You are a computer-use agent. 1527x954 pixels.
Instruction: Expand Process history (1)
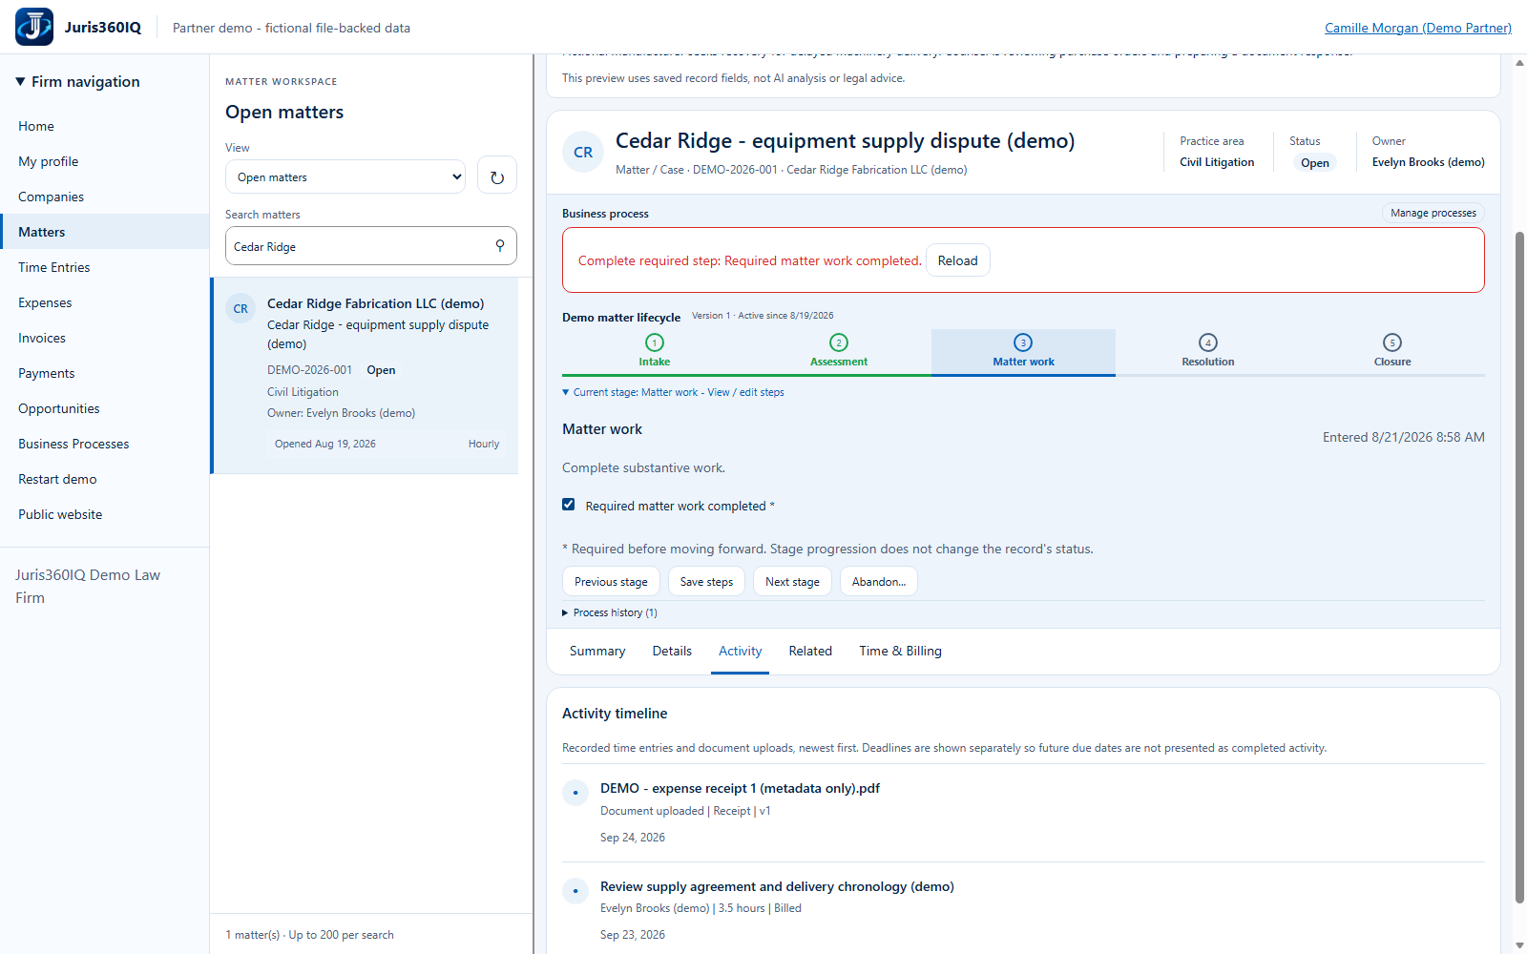[610, 612]
